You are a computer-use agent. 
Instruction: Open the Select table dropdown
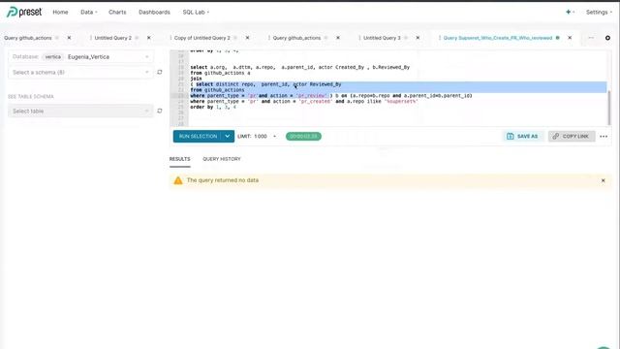(80, 111)
